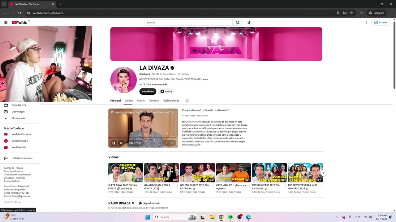Open options for GOLDEN GLOBES 2026 video

(x=213, y=186)
